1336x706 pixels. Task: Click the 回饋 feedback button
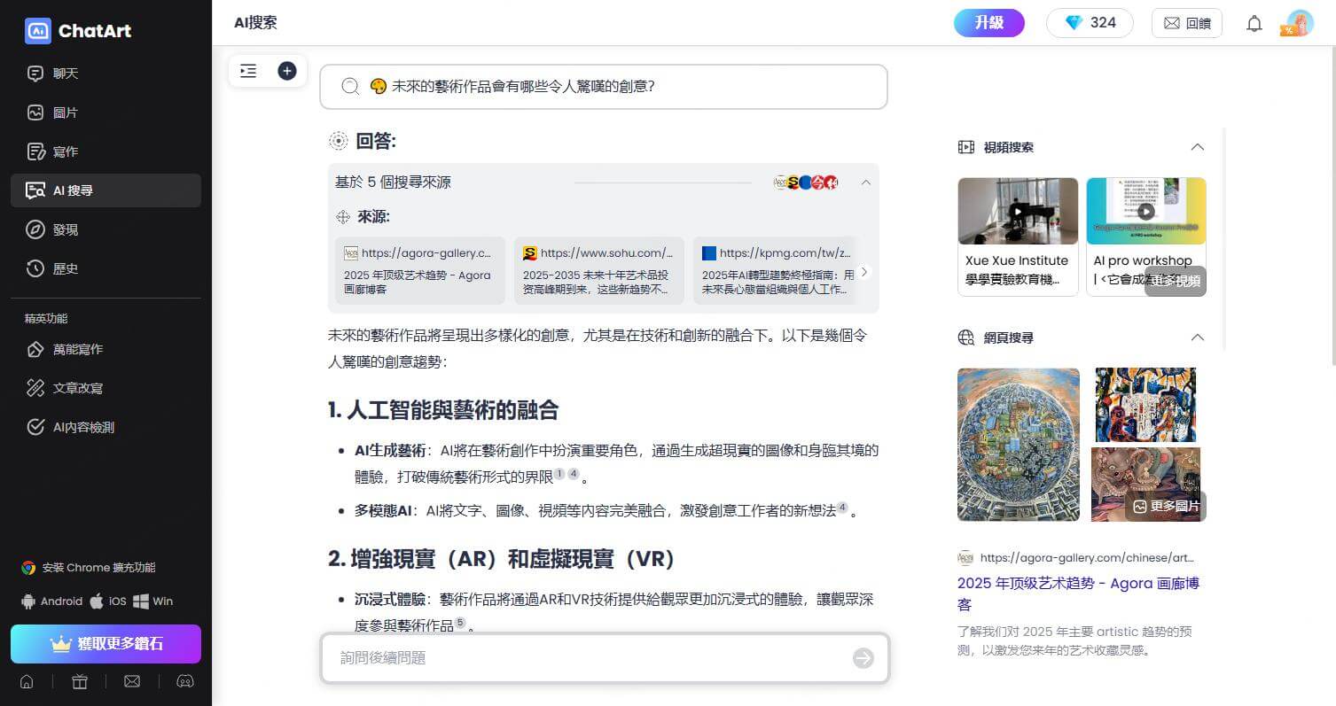click(x=1187, y=23)
